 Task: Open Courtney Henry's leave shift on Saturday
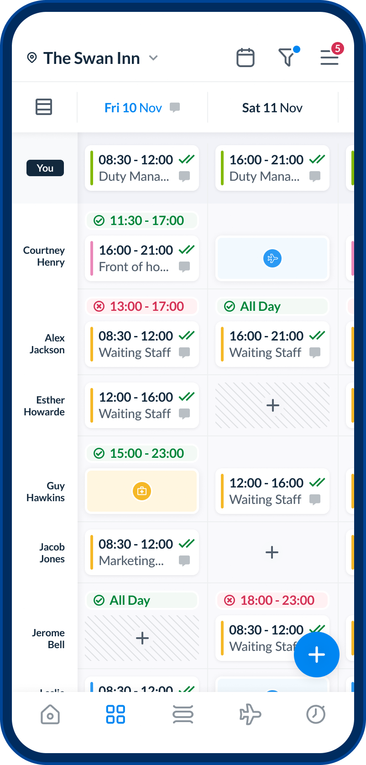coord(272,258)
